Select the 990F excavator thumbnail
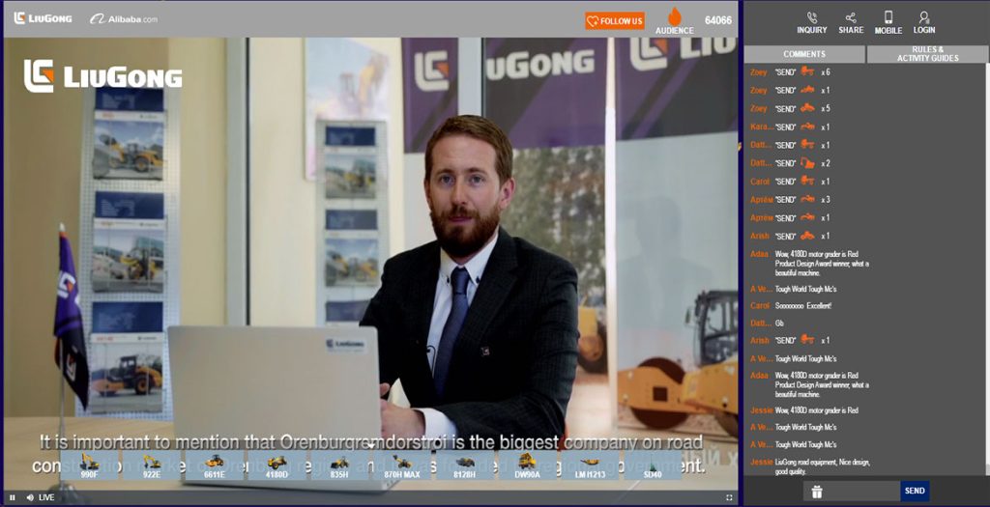Viewport: 990px width, 507px height. pyautogui.click(x=89, y=465)
